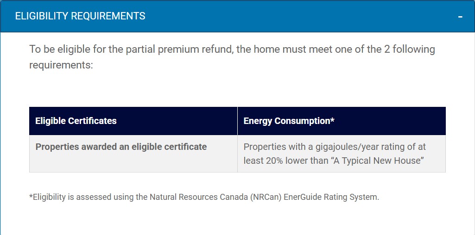Click the words '2 following' in intro

[410, 49]
